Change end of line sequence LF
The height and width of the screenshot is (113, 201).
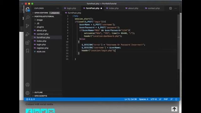(x=160, y=99)
